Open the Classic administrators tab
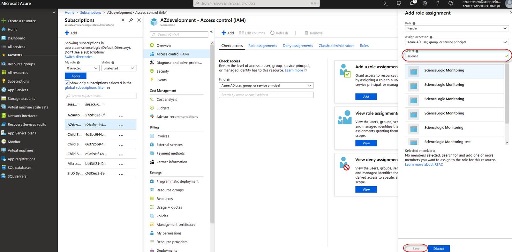 [x=336, y=46]
